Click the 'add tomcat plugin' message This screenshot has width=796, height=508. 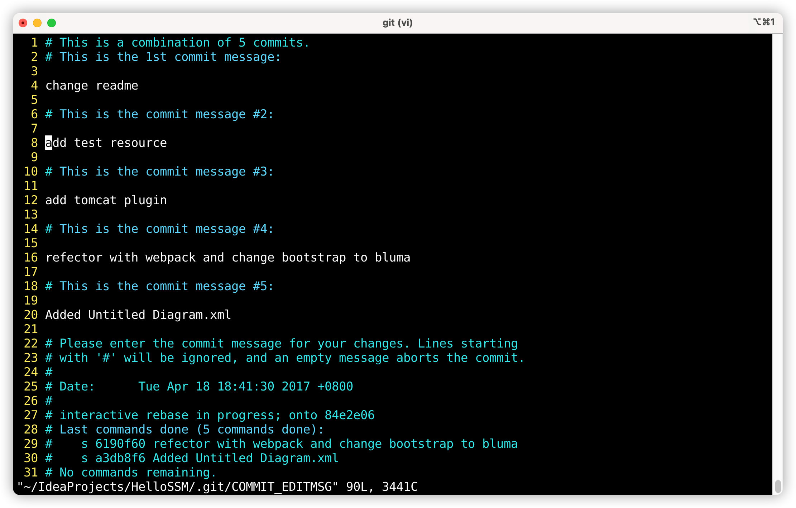point(106,200)
